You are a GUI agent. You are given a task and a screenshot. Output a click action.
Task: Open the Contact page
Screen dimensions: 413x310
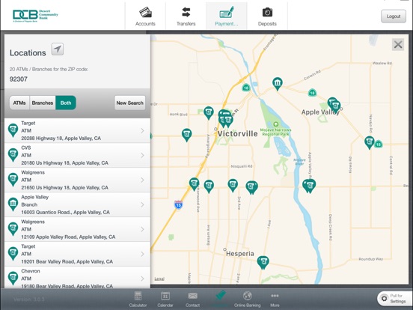(x=192, y=299)
